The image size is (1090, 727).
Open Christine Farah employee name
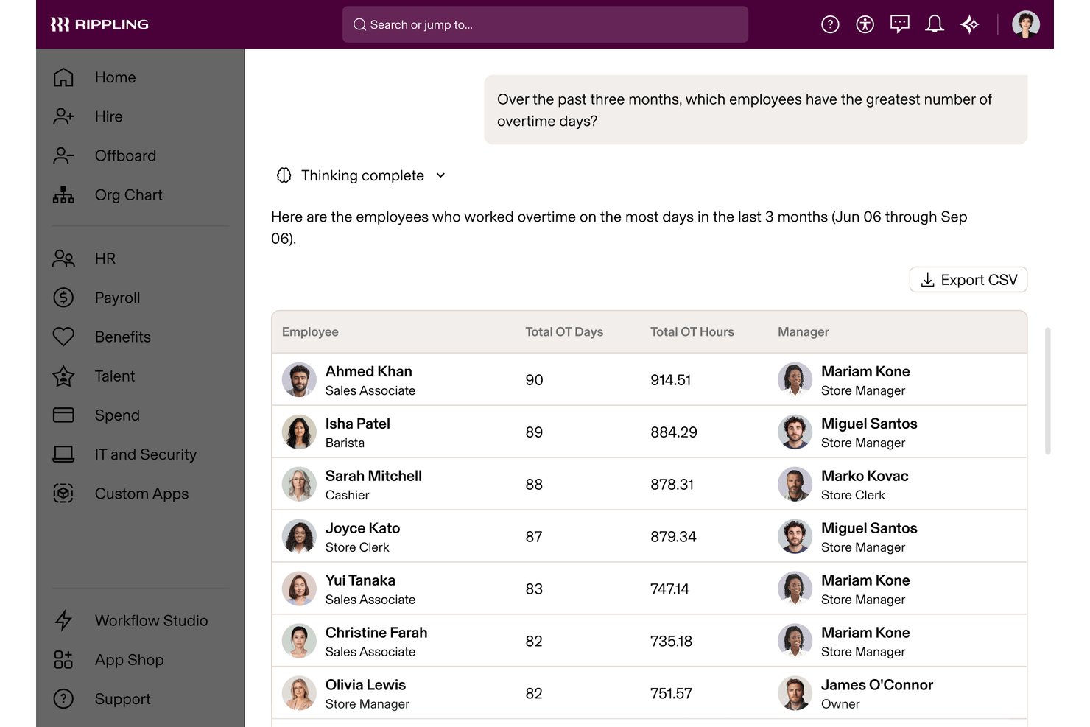pyautogui.click(x=376, y=633)
